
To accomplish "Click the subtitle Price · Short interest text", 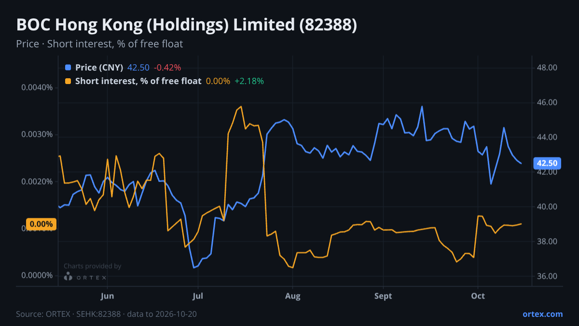I will [x=99, y=44].
